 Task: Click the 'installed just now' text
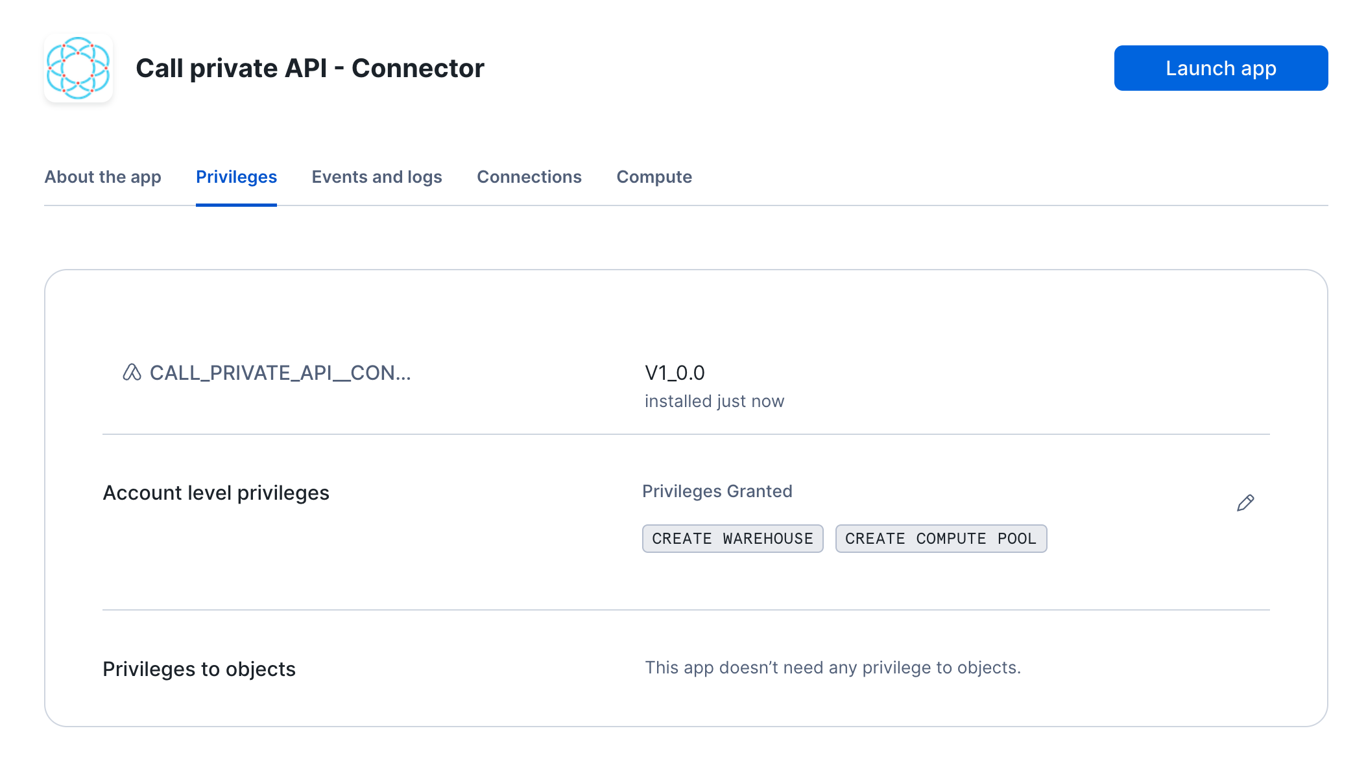714,401
